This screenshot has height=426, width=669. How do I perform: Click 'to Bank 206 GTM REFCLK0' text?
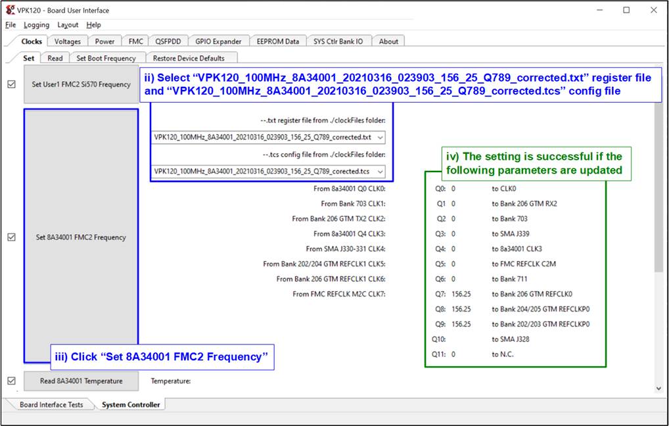532,294
